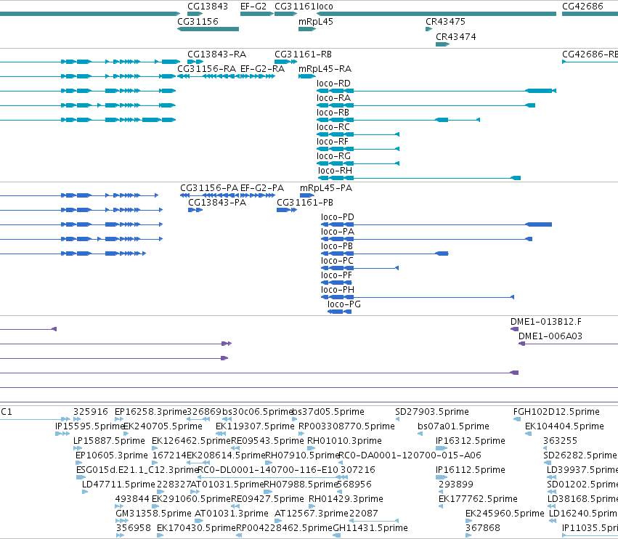Click EST EP10605.3prime
The height and width of the screenshot is (539, 618).
pos(112,455)
